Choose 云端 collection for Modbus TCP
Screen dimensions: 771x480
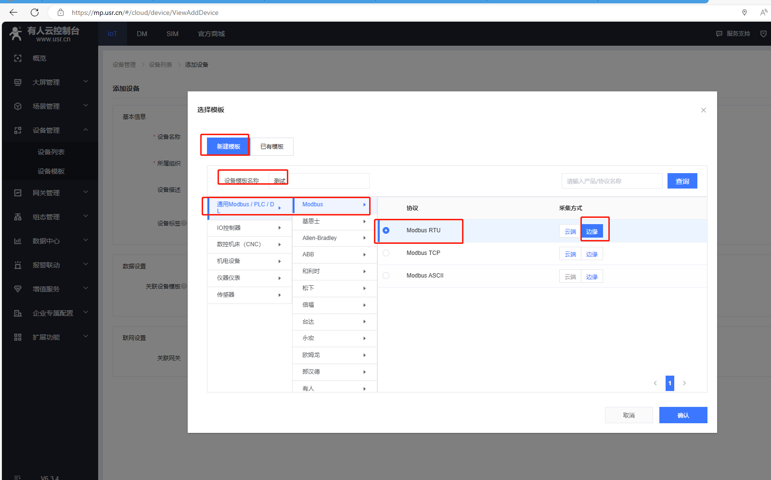click(570, 254)
